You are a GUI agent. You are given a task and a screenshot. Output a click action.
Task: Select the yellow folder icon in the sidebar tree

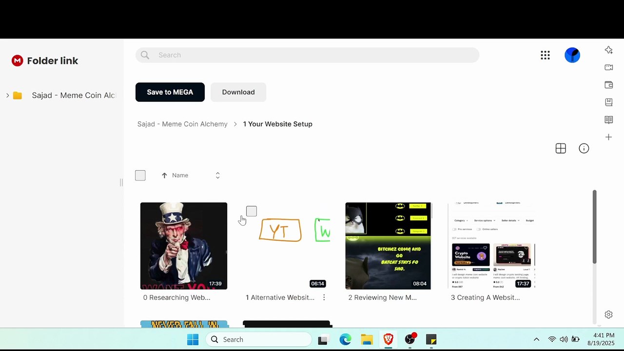[x=18, y=96]
